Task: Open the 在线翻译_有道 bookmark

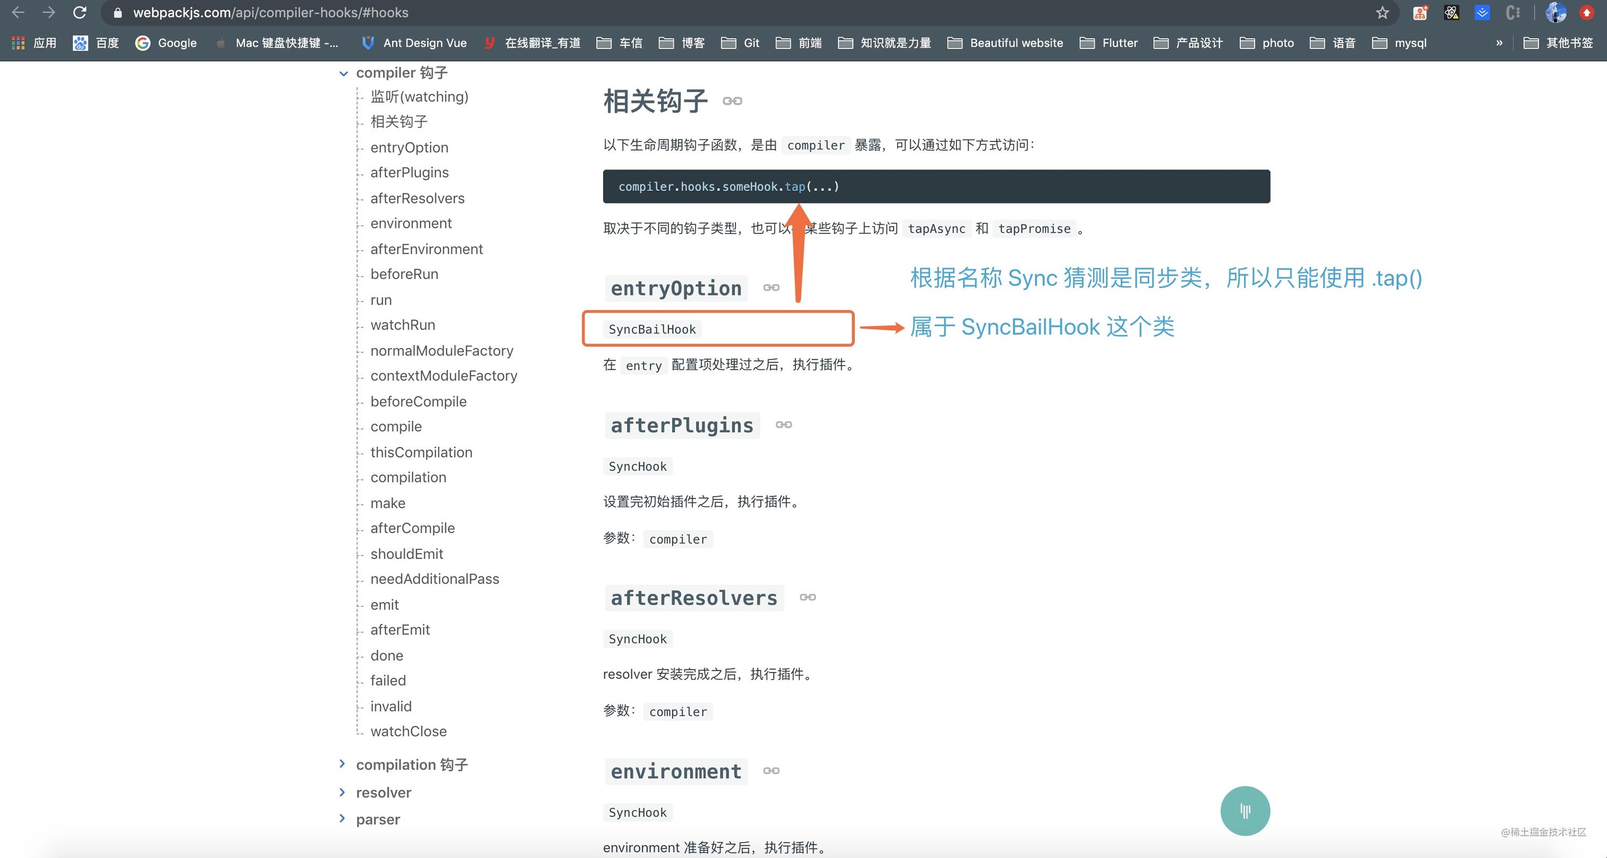Action: [x=532, y=43]
